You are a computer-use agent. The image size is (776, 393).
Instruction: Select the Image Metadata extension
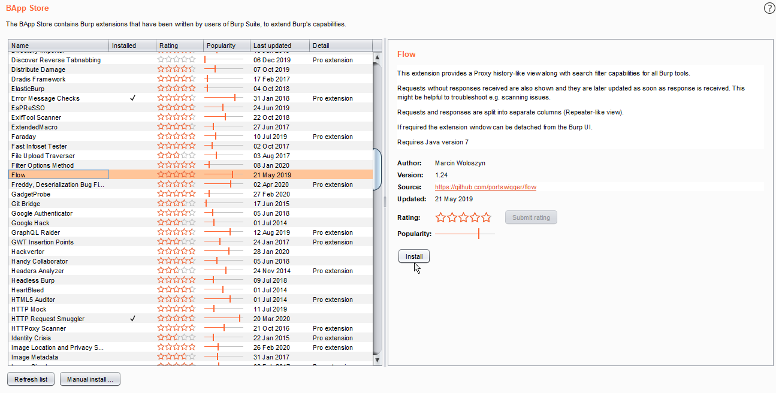pos(35,357)
